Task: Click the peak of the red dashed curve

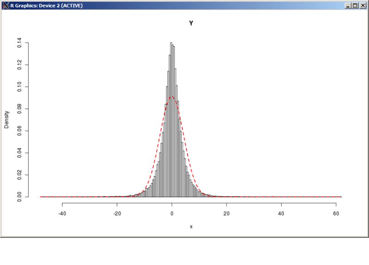Action: point(172,96)
